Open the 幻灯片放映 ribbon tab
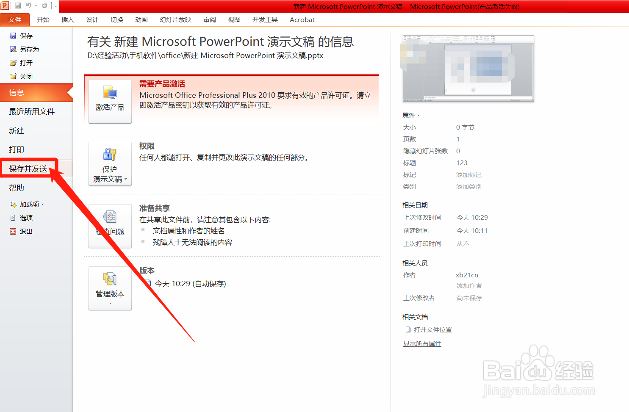629x412 pixels. tap(176, 20)
